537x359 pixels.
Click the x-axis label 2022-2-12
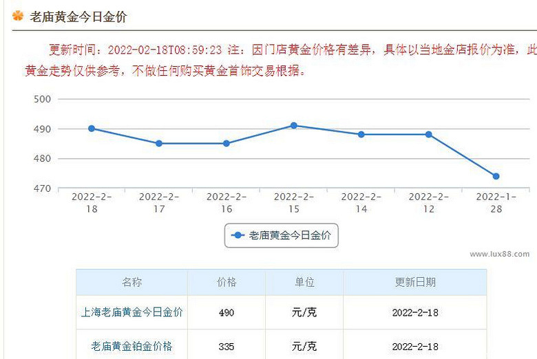(x=429, y=203)
